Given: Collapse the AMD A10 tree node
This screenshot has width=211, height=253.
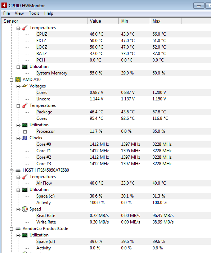Looking at the screenshot, I should [11, 80].
